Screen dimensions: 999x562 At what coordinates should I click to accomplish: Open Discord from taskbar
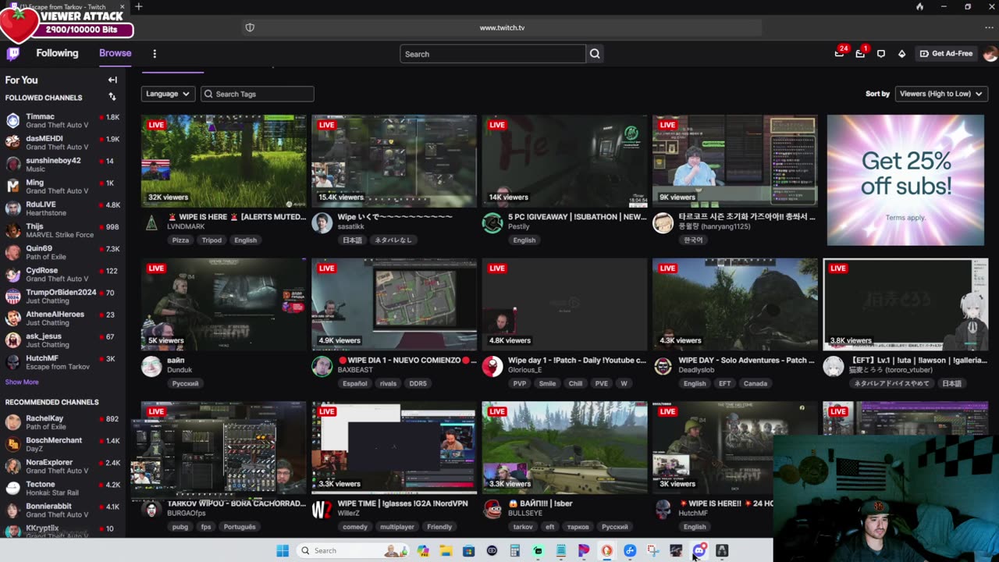point(699,550)
